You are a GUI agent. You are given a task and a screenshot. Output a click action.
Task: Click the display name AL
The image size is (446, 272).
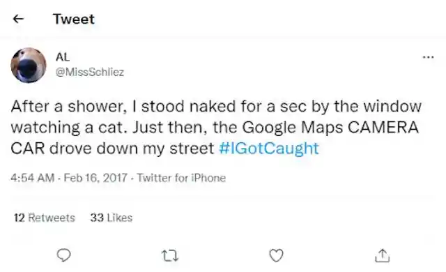[63, 57]
